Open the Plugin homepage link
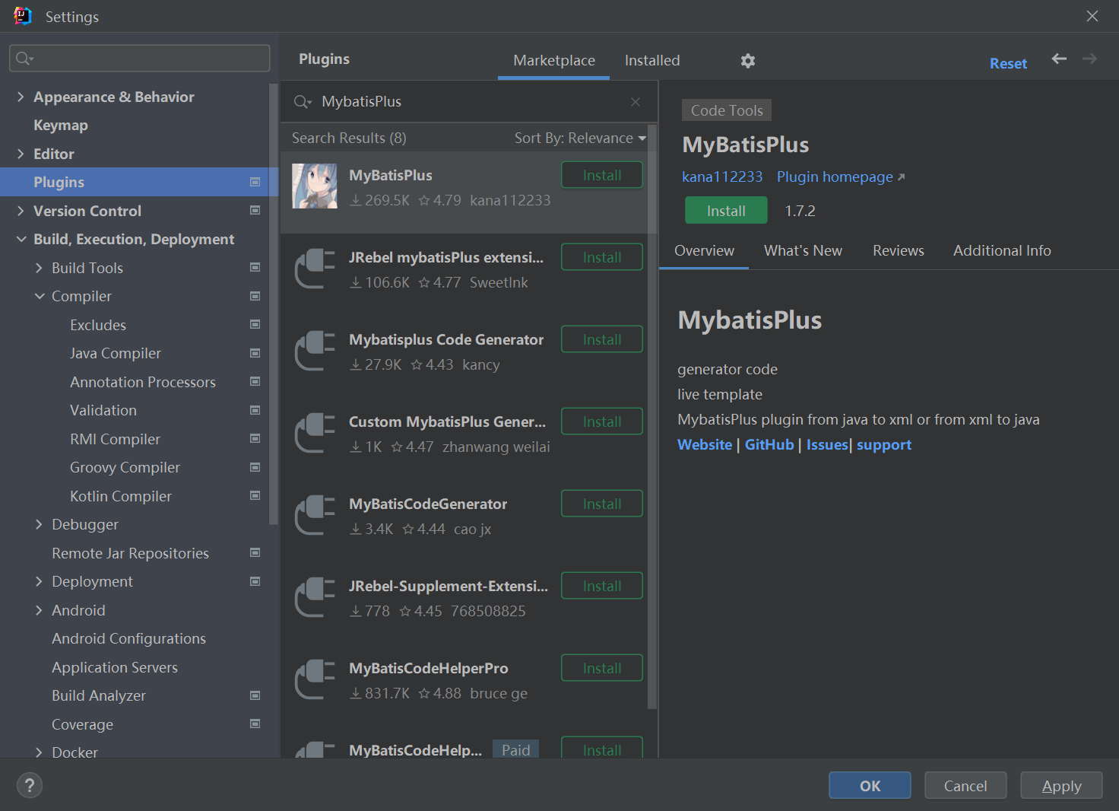 pyautogui.click(x=840, y=177)
